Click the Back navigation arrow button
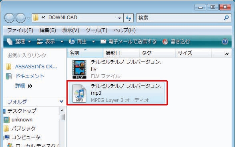 (9, 18)
